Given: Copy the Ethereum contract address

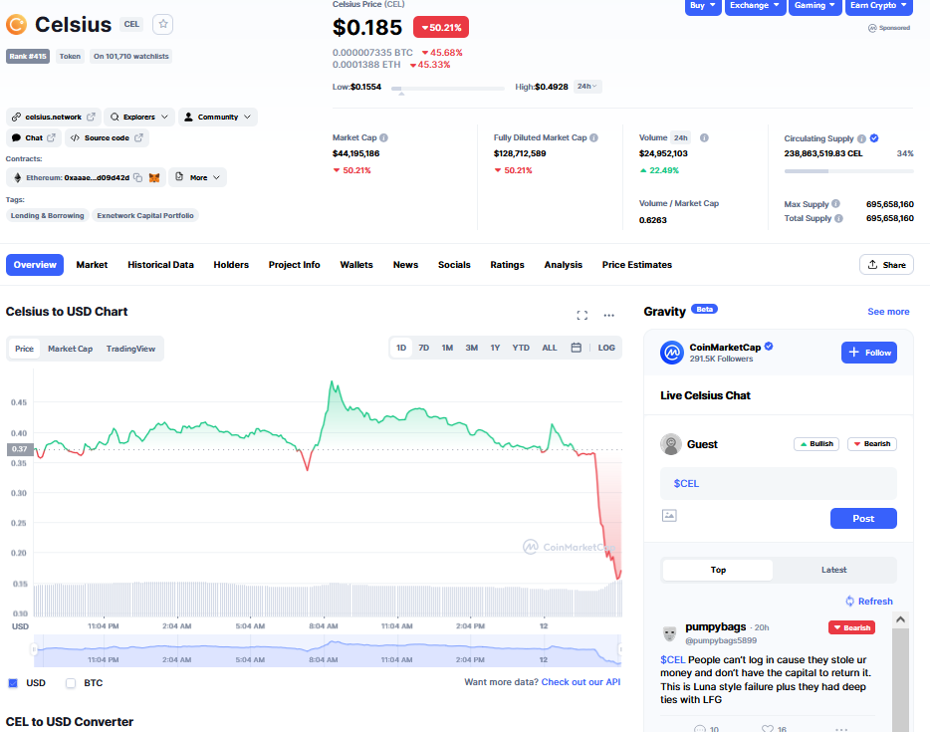Looking at the screenshot, I should pyautogui.click(x=137, y=177).
